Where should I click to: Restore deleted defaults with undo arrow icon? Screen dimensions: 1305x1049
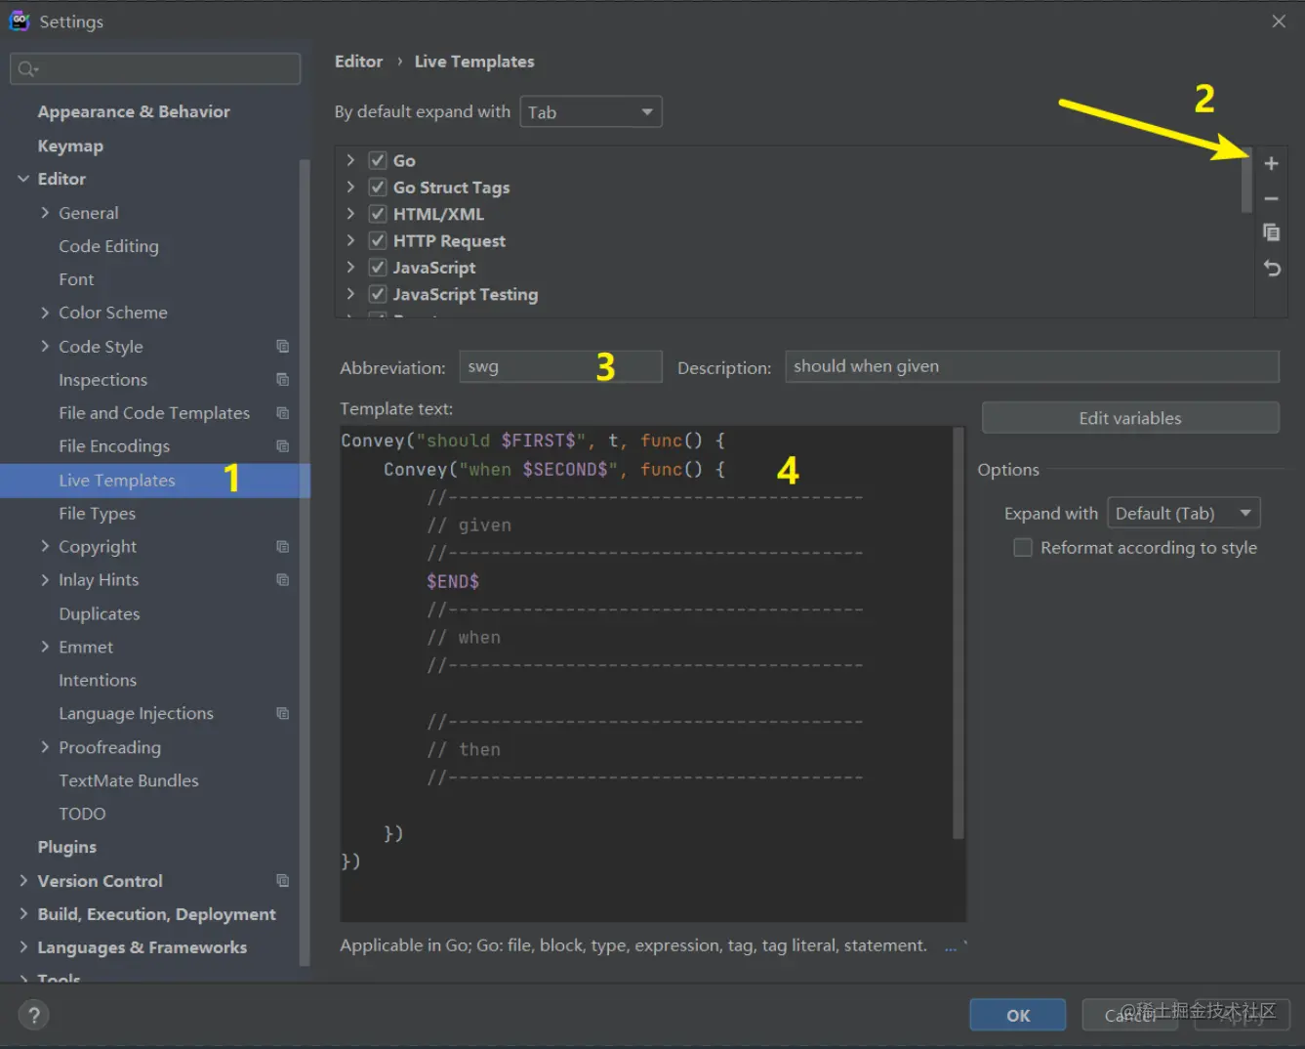(1271, 268)
